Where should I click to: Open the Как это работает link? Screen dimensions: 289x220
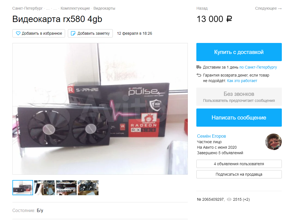coord(242,81)
